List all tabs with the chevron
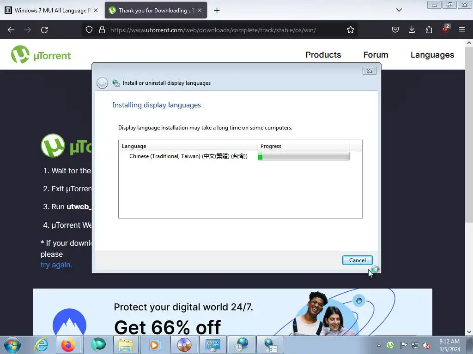This screenshot has height=354, width=473. [399, 10]
